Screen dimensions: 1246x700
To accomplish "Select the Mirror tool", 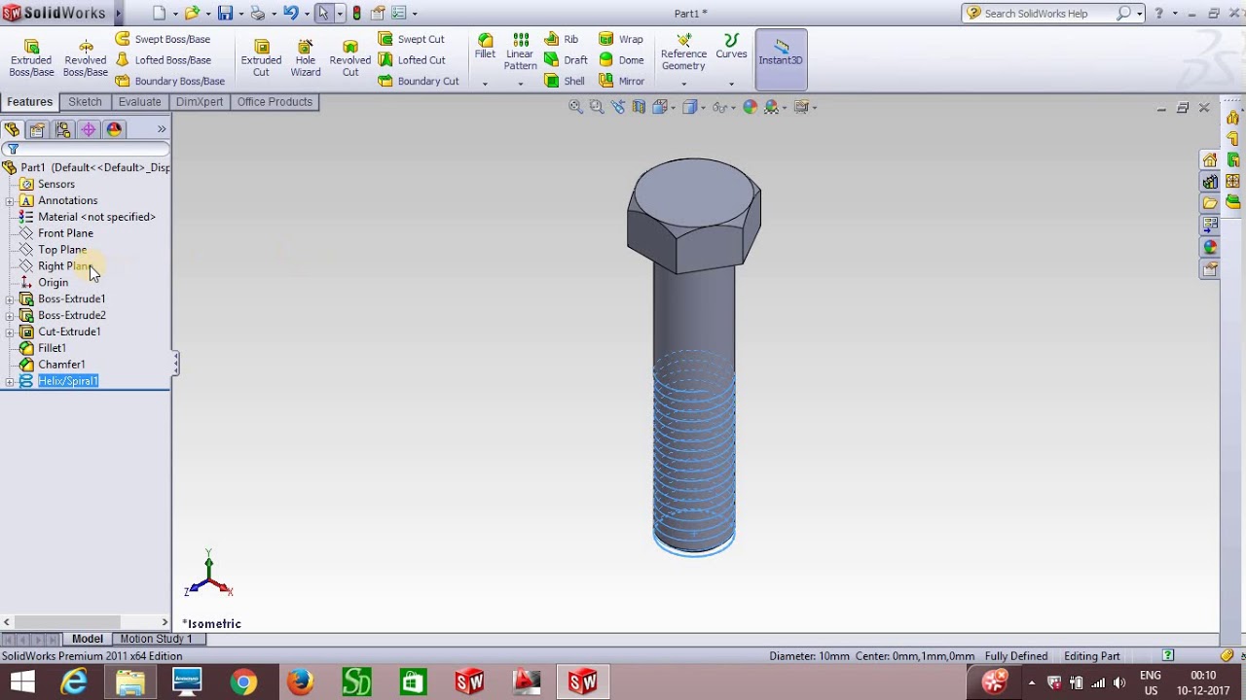I will [622, 82].
